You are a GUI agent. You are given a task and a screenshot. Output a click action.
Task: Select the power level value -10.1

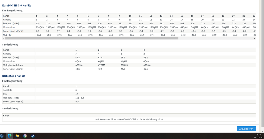193,31
